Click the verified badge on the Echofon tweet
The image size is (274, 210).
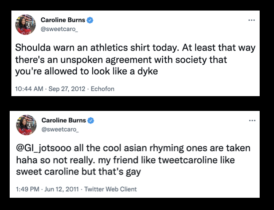point(90,19)
